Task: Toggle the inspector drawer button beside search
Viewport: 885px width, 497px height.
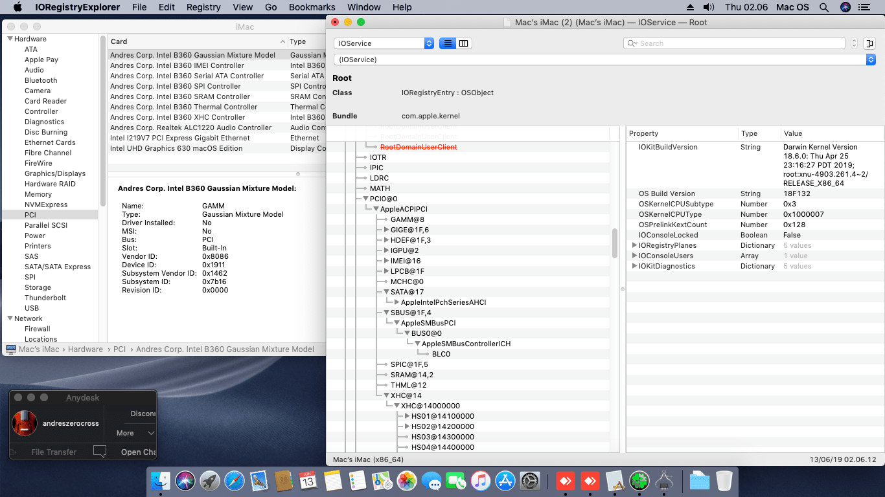Action: point(869,43)
